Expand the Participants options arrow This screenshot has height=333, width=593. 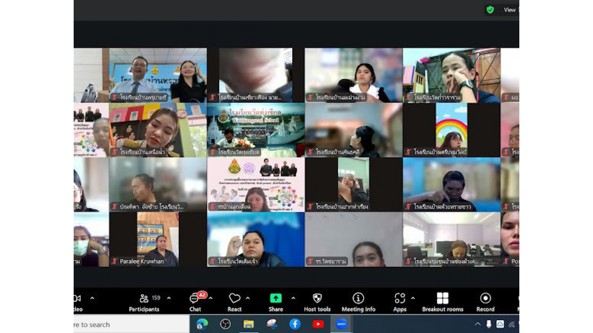(169, 298)
